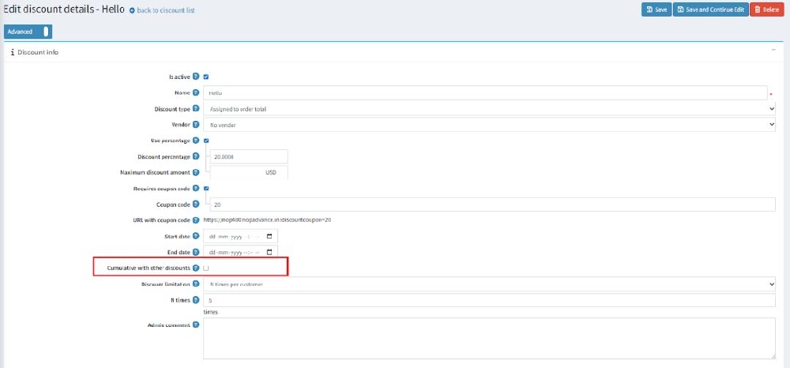Click the Name input field
790x368 pixels.
(x=485, y=92)
